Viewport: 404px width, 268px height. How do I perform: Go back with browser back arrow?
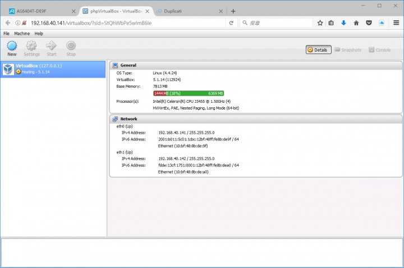[x=8, y=23]
